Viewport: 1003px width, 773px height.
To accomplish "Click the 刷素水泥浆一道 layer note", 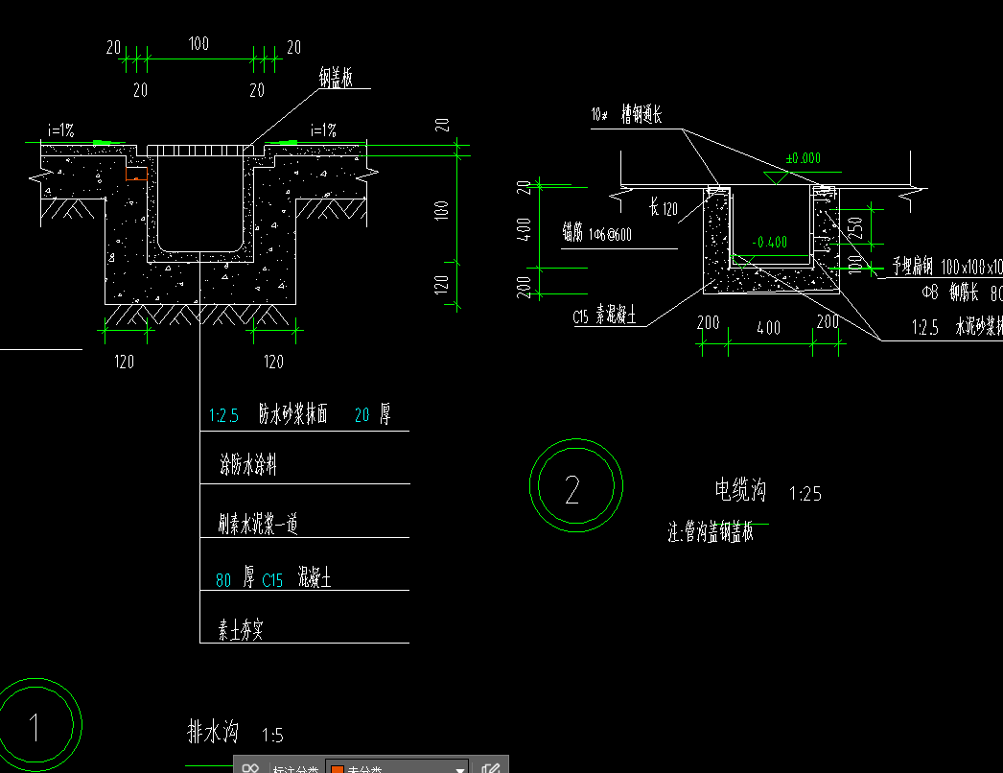I will [258, 524].
